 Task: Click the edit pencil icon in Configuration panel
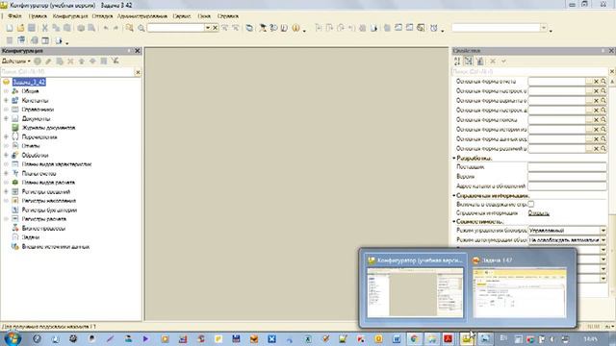pyautogui.click(x=48, y=62)
